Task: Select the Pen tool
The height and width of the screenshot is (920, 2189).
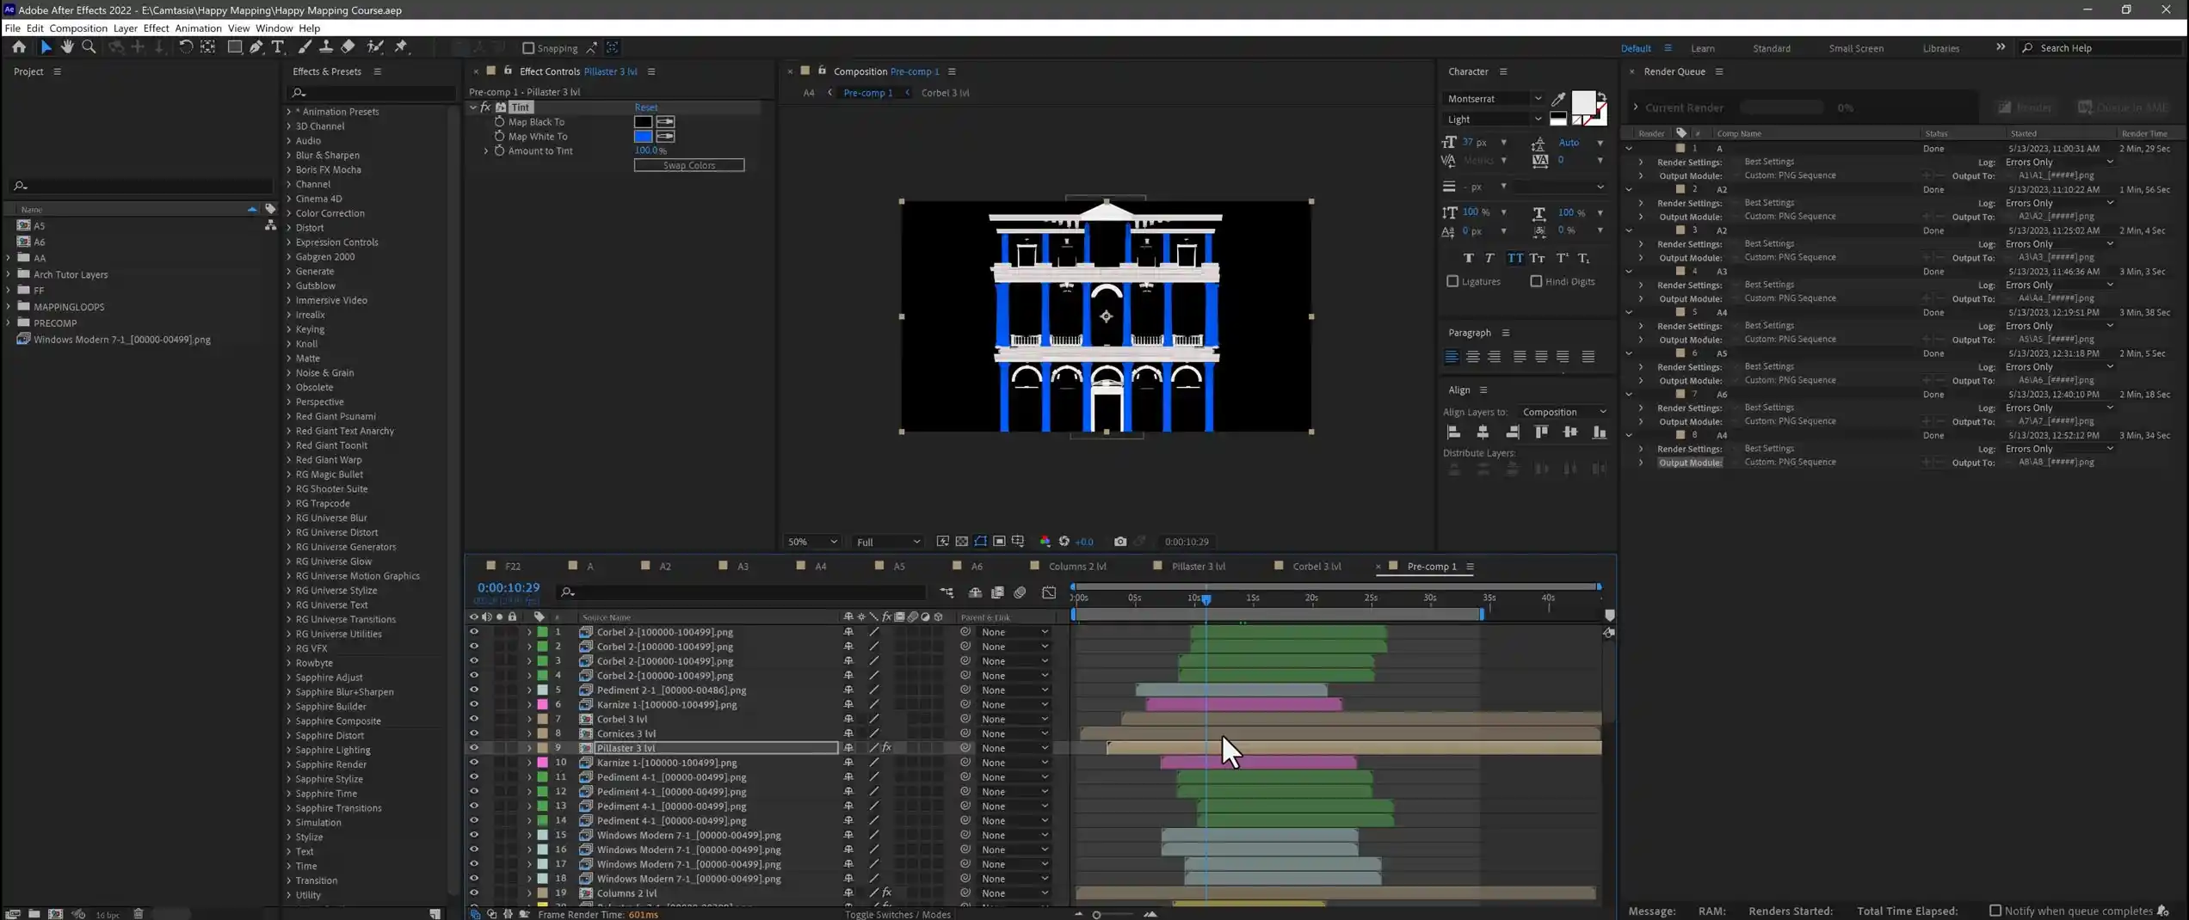Action: [256, 47]
